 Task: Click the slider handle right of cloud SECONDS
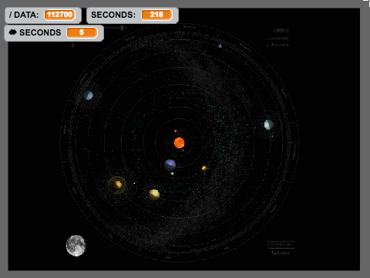click(122, 28)
